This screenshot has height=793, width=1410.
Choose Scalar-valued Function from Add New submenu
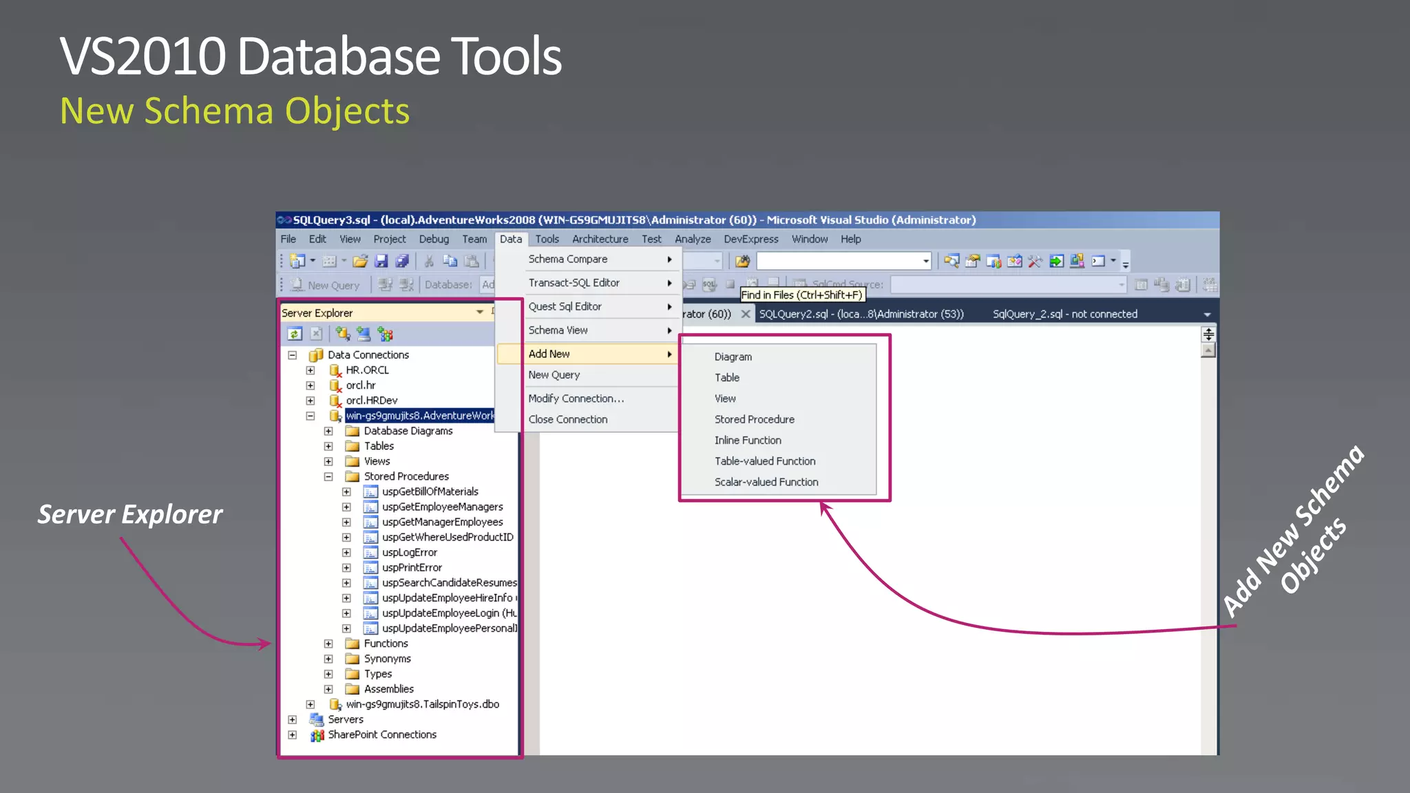pyautogui.click(x=779, y=482)
